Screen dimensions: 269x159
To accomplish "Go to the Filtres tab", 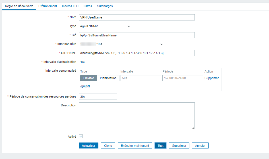I will coord(88,6).
